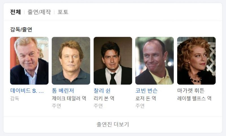Click the photo above the 데이비드 S. name
Image resolution: width=226 pixels, height=136 pixels.
[29, 61]
